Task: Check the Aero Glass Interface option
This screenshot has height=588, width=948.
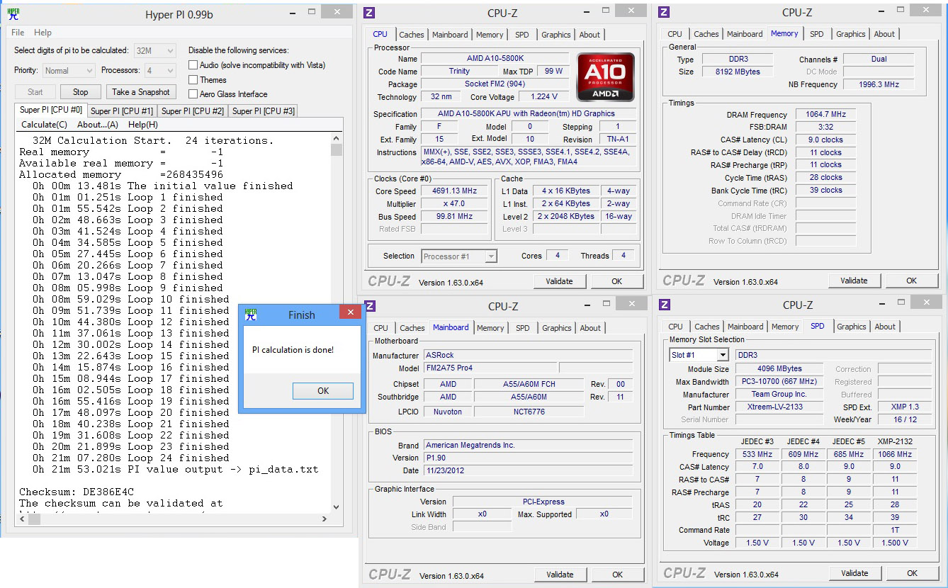Action: coord(193,94)
